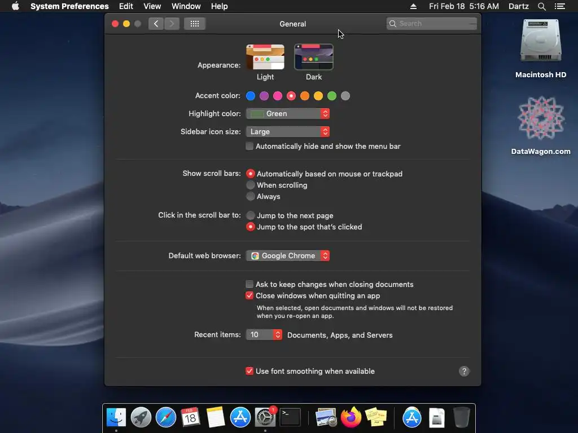
Task: Open App Store icon next to Trash
Action: pyautogui.click(x=411, y=417)
